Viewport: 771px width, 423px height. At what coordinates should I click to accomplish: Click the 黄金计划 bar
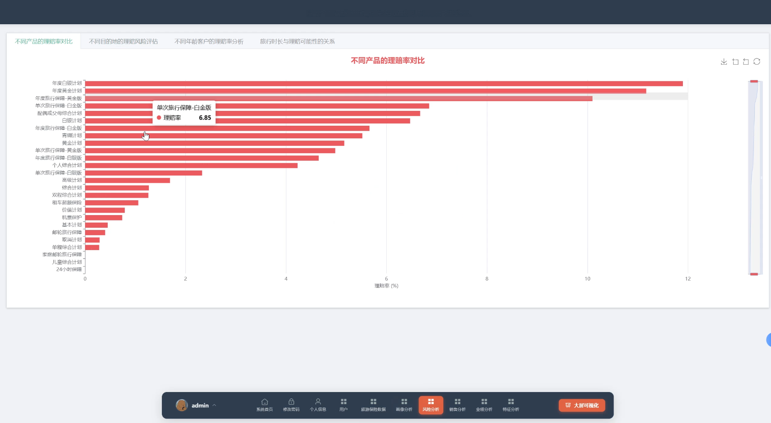pyautogui.click(x=214, y=143)
